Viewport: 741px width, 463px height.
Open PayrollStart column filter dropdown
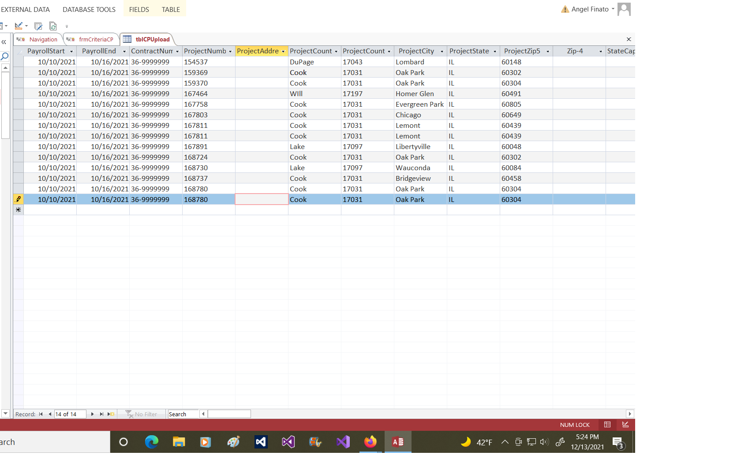tap(71, 52)
